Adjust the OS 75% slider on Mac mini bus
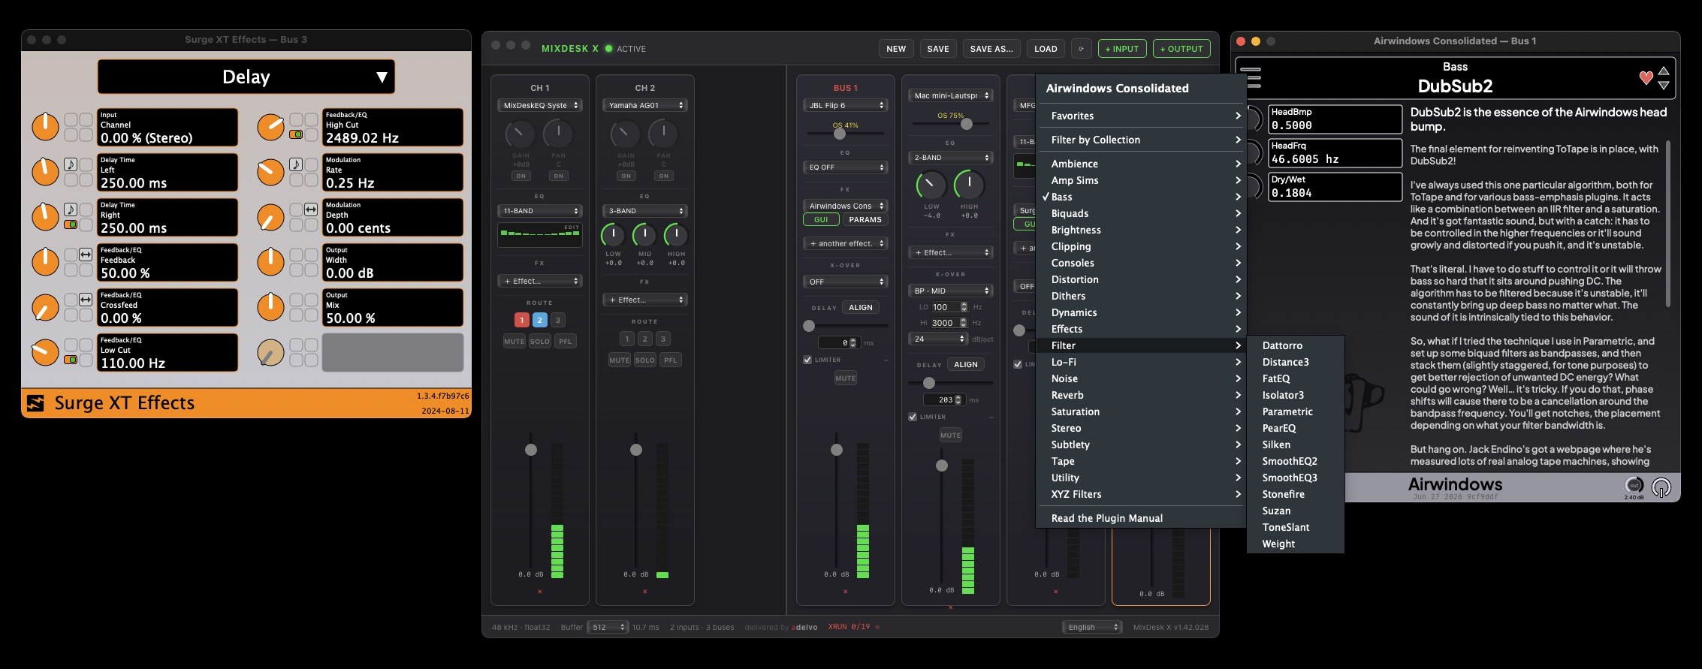Screen dimensions: 1702x669 967,124
